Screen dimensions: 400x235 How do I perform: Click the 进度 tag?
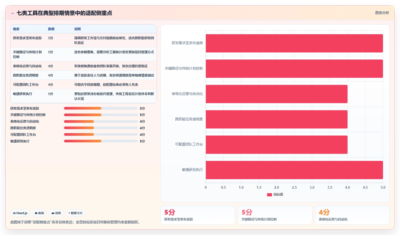56,213
